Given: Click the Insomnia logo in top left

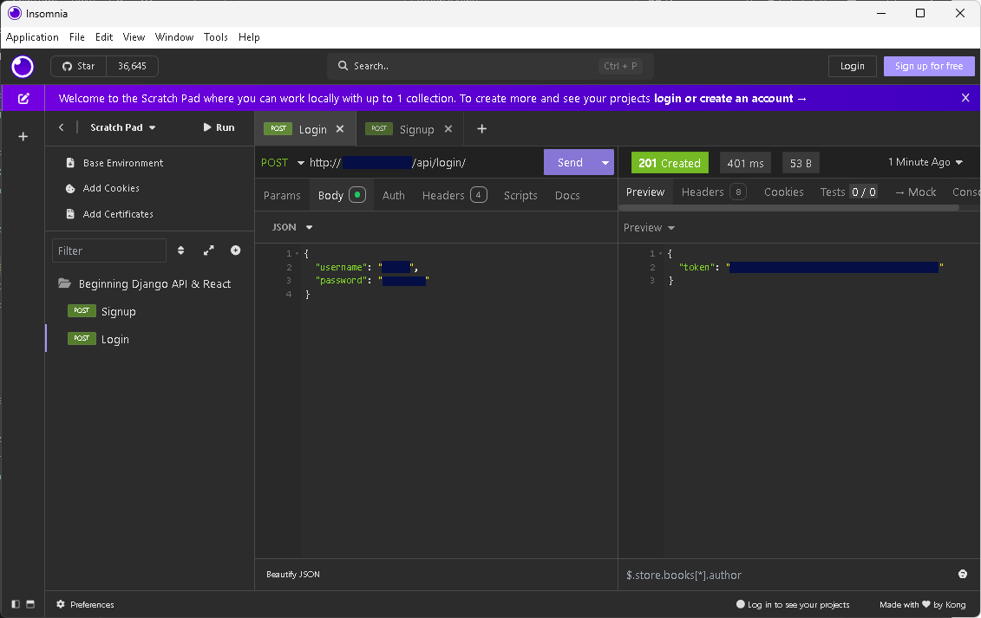Looking at the screenshot, I should pyautogui.click(x=22, y=67).
